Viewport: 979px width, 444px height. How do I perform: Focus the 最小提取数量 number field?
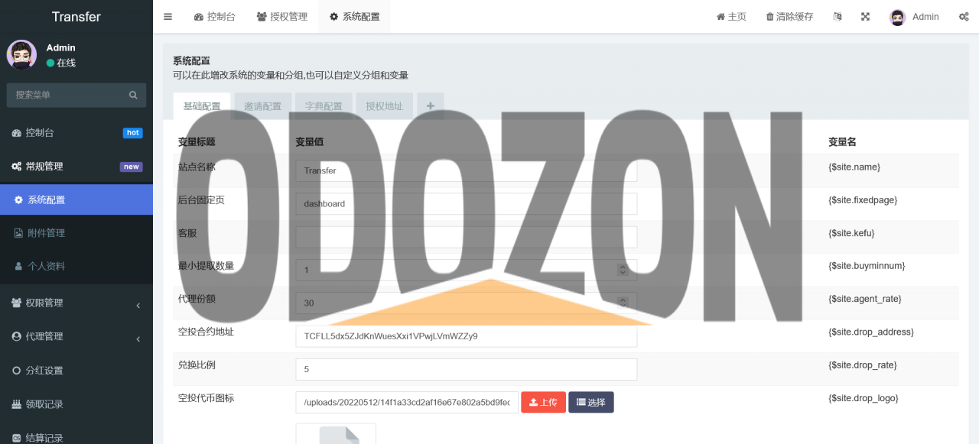point(467,270)
